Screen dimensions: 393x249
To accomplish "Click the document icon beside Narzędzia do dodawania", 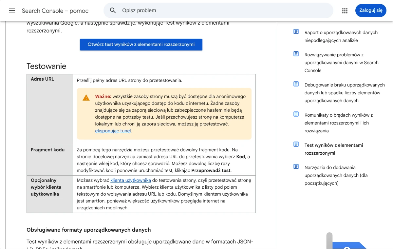I will [296, 166].
